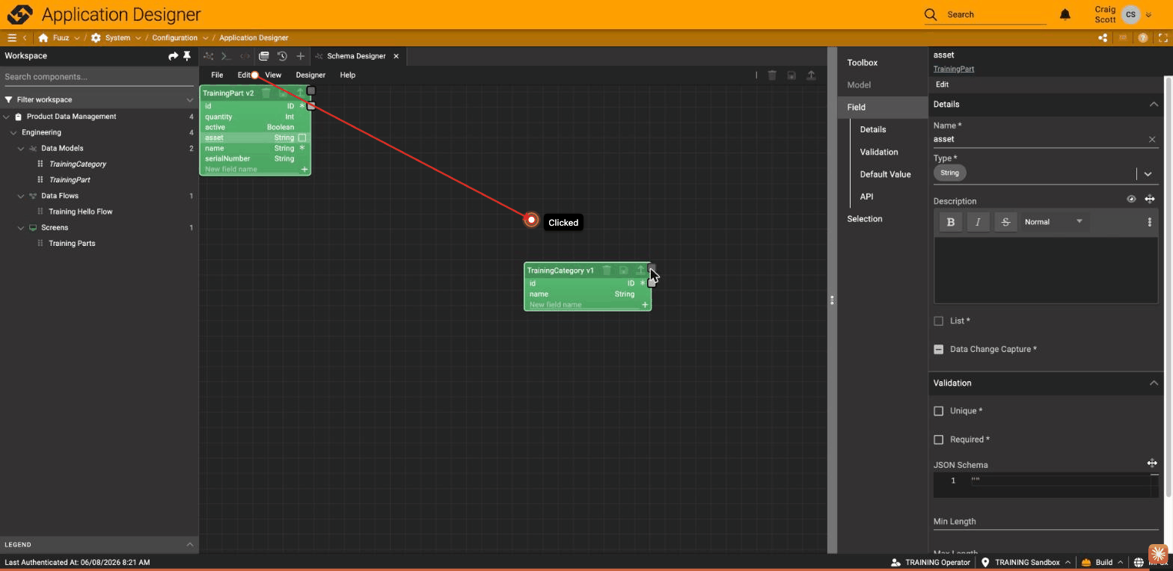Screen dimensions: 1173x571
Task: Click globe language icon in status bar
Action: tap(1139, 562)
